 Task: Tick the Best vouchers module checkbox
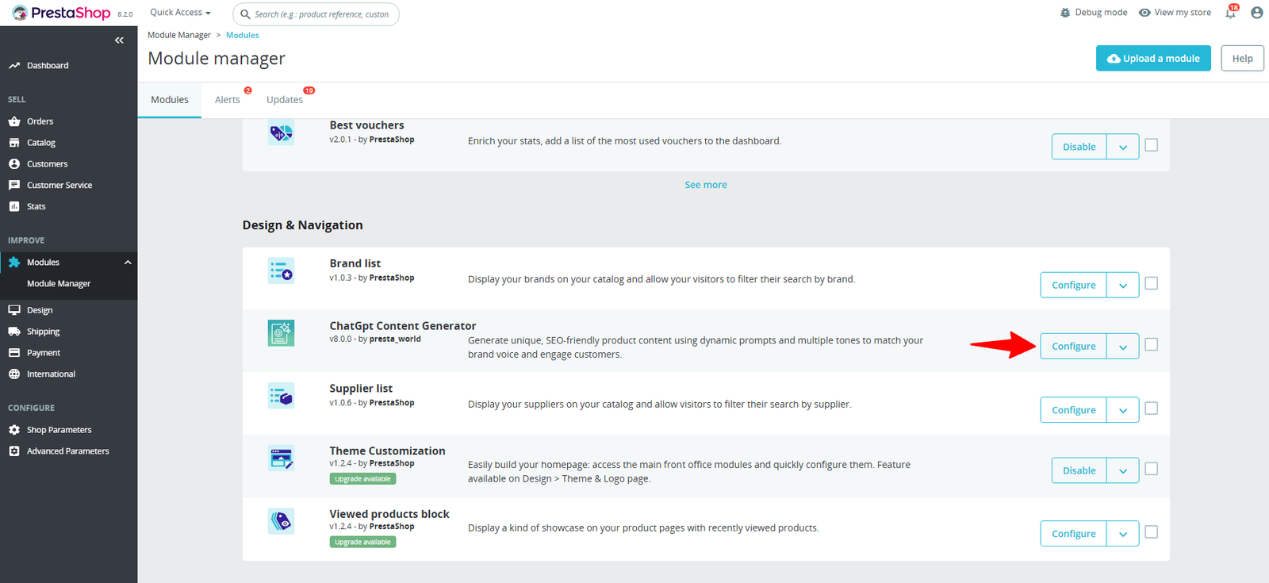pos(1152,145)
